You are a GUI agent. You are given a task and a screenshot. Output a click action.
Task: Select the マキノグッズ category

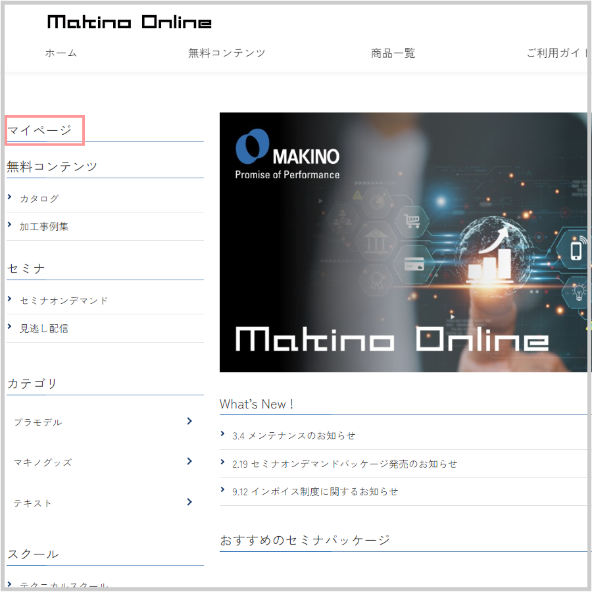pyautogui.click(x=43, y=462)
